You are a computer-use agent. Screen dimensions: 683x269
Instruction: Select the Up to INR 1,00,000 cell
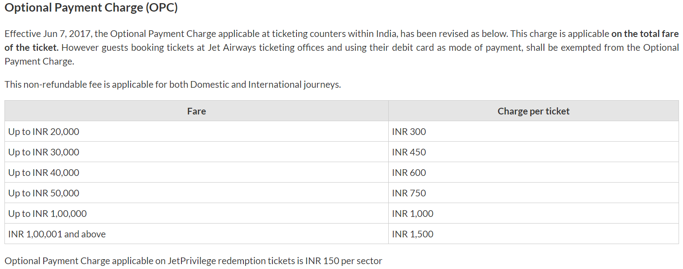pos(47,214)
